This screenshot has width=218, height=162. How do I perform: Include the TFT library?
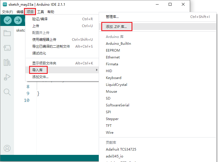pos(158,126)
